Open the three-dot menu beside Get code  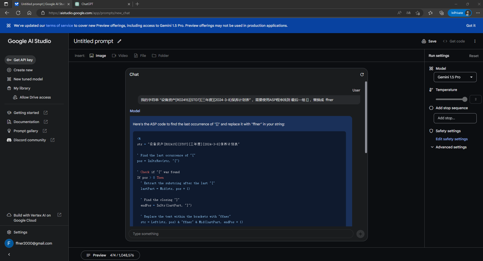475,41
